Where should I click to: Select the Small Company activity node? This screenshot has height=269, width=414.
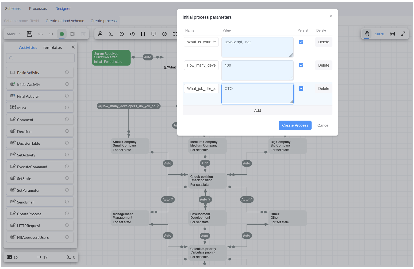point(130,146)
